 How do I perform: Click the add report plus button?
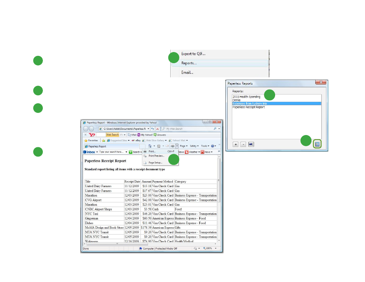pos(236,144)
